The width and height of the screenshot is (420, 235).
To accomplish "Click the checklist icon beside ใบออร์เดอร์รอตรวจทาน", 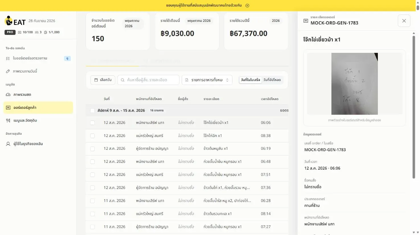I will 8,58.
